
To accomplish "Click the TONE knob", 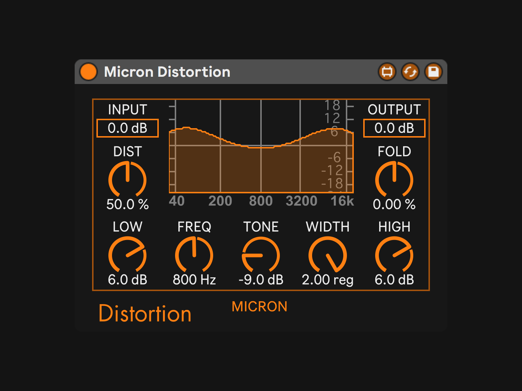I will 261,255.
